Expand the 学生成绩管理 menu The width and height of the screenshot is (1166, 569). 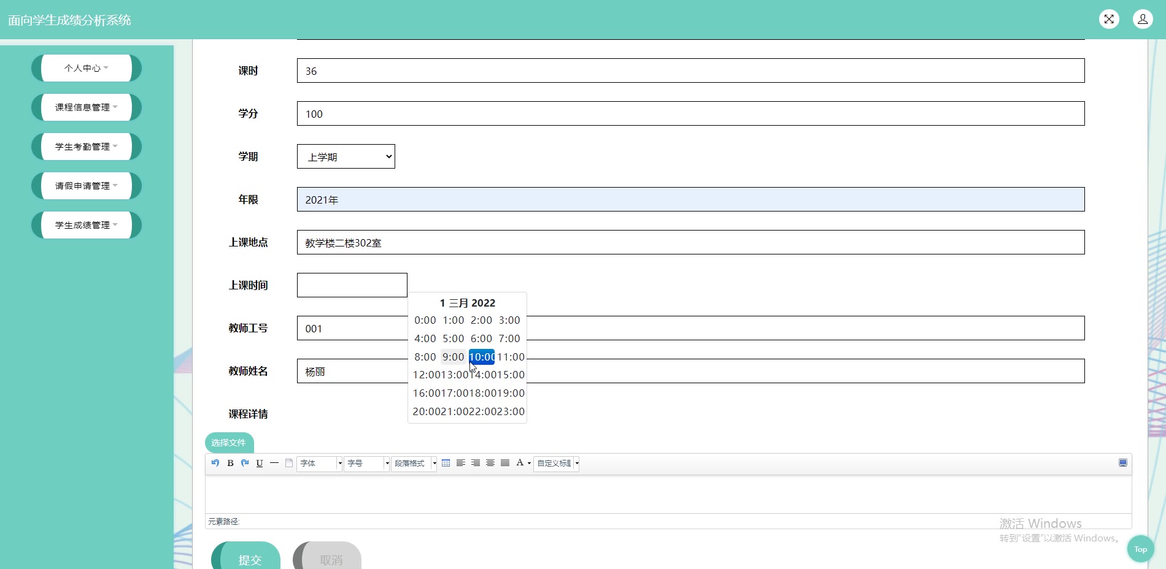[87, 225]
